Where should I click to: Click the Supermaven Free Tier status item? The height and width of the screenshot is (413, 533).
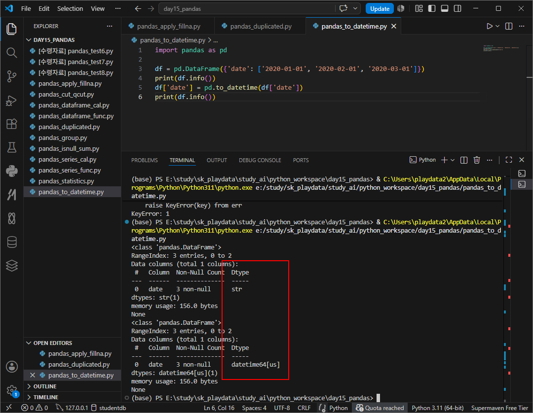(x=499, y=408)
